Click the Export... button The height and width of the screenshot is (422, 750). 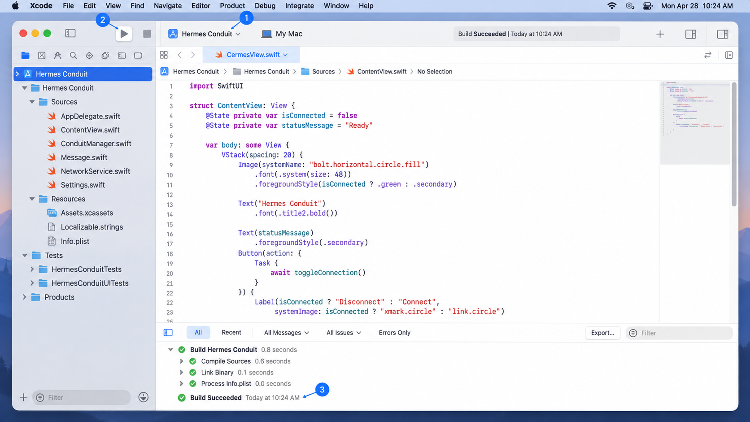pyautogui.click(x=602, y=333)
